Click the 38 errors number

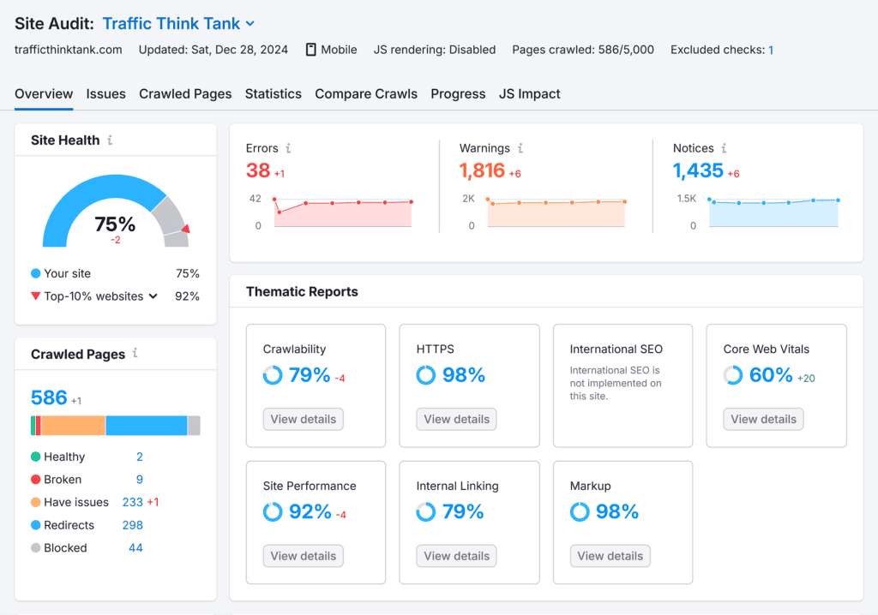click(x=258, y=170)
